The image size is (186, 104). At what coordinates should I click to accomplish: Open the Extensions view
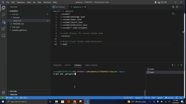tap(3, 29)
